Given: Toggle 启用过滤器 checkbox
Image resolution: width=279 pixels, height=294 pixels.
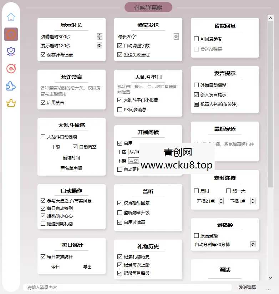Looking at the screenshot, I should pos(120,222).
